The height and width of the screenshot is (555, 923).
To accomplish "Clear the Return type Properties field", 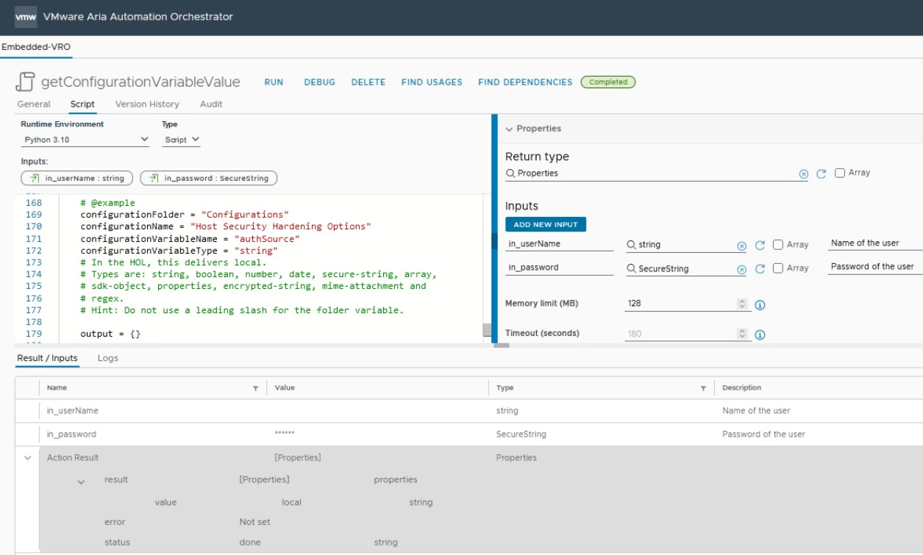I will (x=803, y=174).
